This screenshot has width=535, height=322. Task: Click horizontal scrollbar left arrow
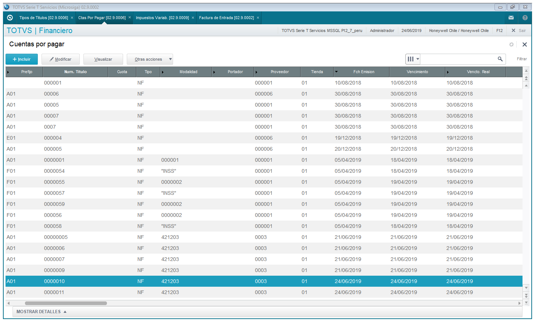[8, 303]
